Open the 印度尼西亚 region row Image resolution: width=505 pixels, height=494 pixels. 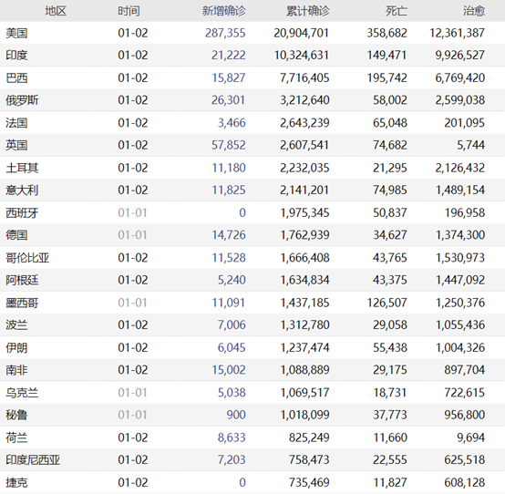[x=252, y=460]
